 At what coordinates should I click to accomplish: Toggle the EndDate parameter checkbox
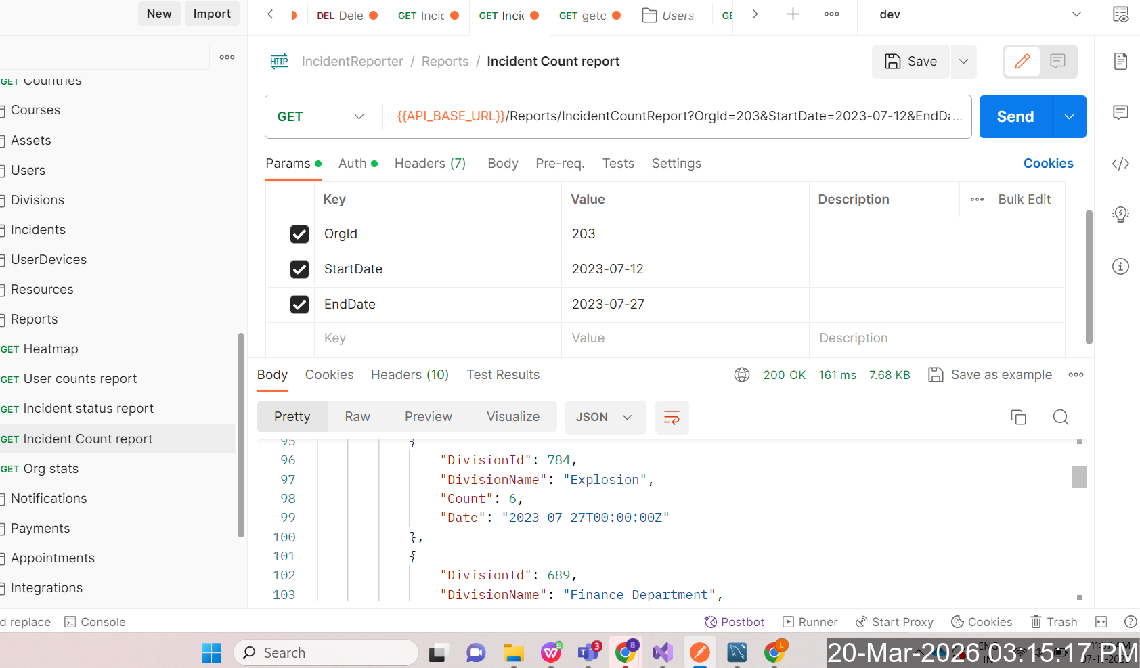(299, 305)
